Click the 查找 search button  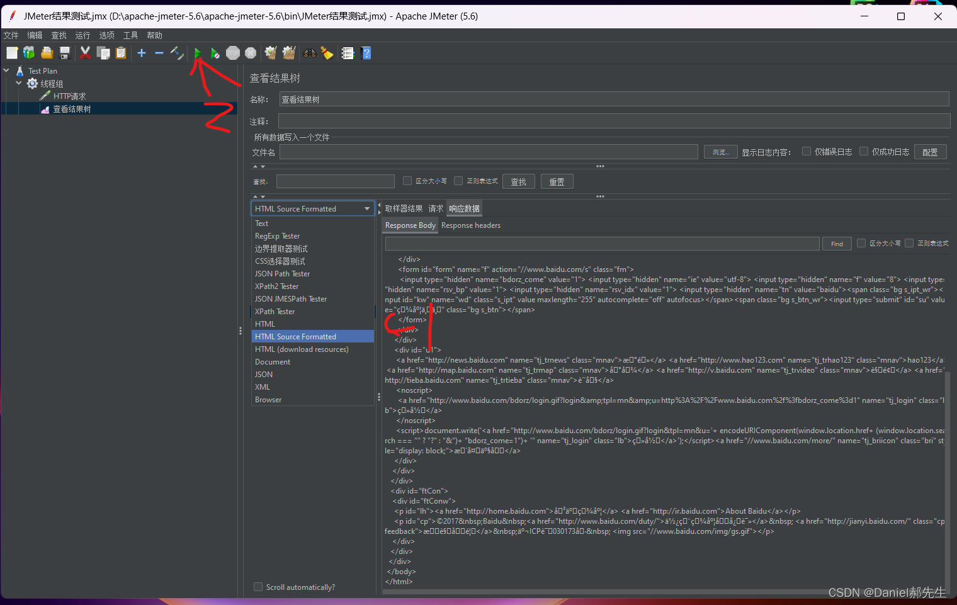(519, 182)
